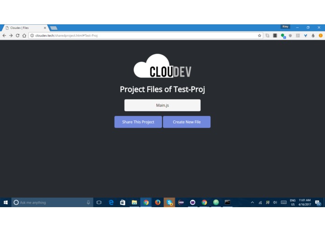The image size is (325, 231).
Task: Click the Share This Project button
Action: (138, 122)
